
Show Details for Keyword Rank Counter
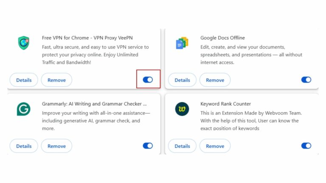(x=183, y=146)
